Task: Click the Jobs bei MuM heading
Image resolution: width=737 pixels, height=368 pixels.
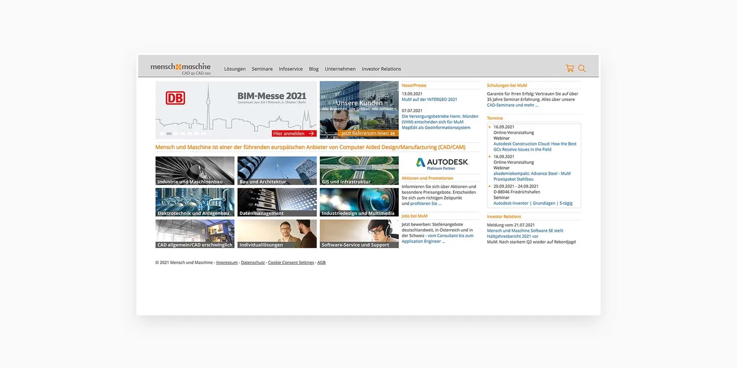Action: (415, 216)
